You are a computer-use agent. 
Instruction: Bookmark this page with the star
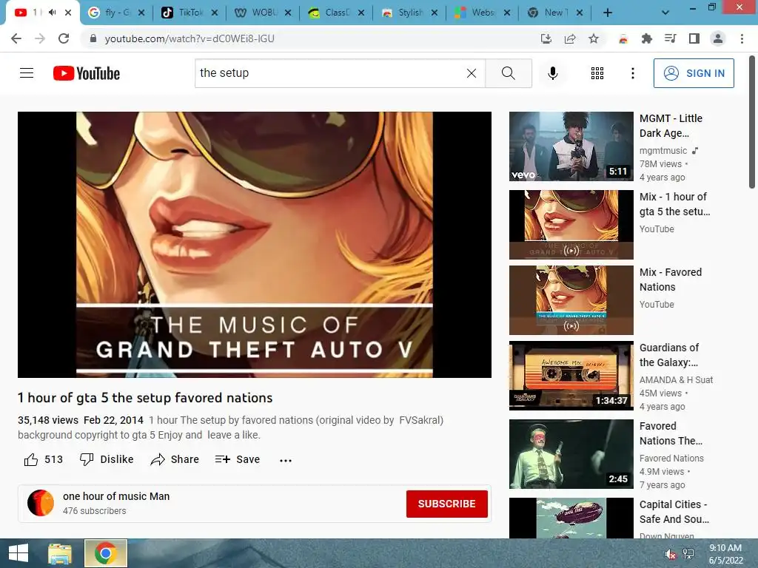click(x=594, y=38)
